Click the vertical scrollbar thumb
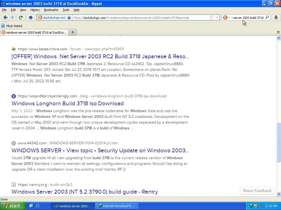281x210 pixels. 279,142
